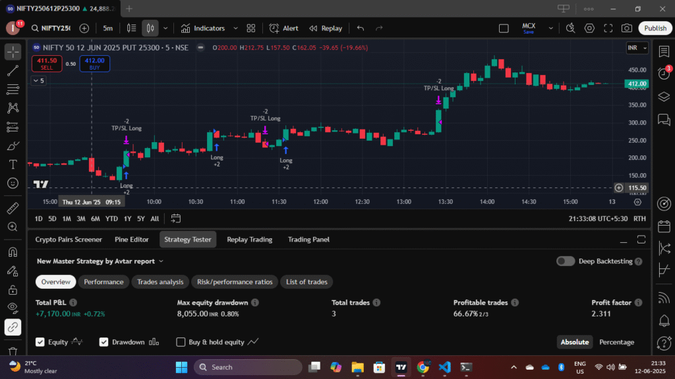Enable the Deep Backtesting switch

pos(565,261)
